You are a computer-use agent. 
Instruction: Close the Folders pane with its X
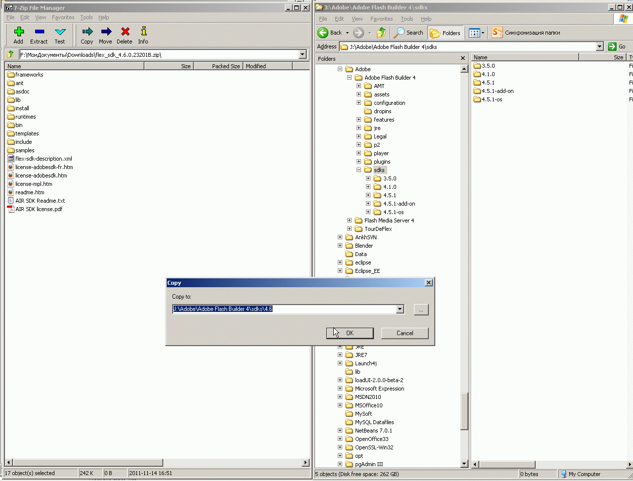click(x=463, y=58)
